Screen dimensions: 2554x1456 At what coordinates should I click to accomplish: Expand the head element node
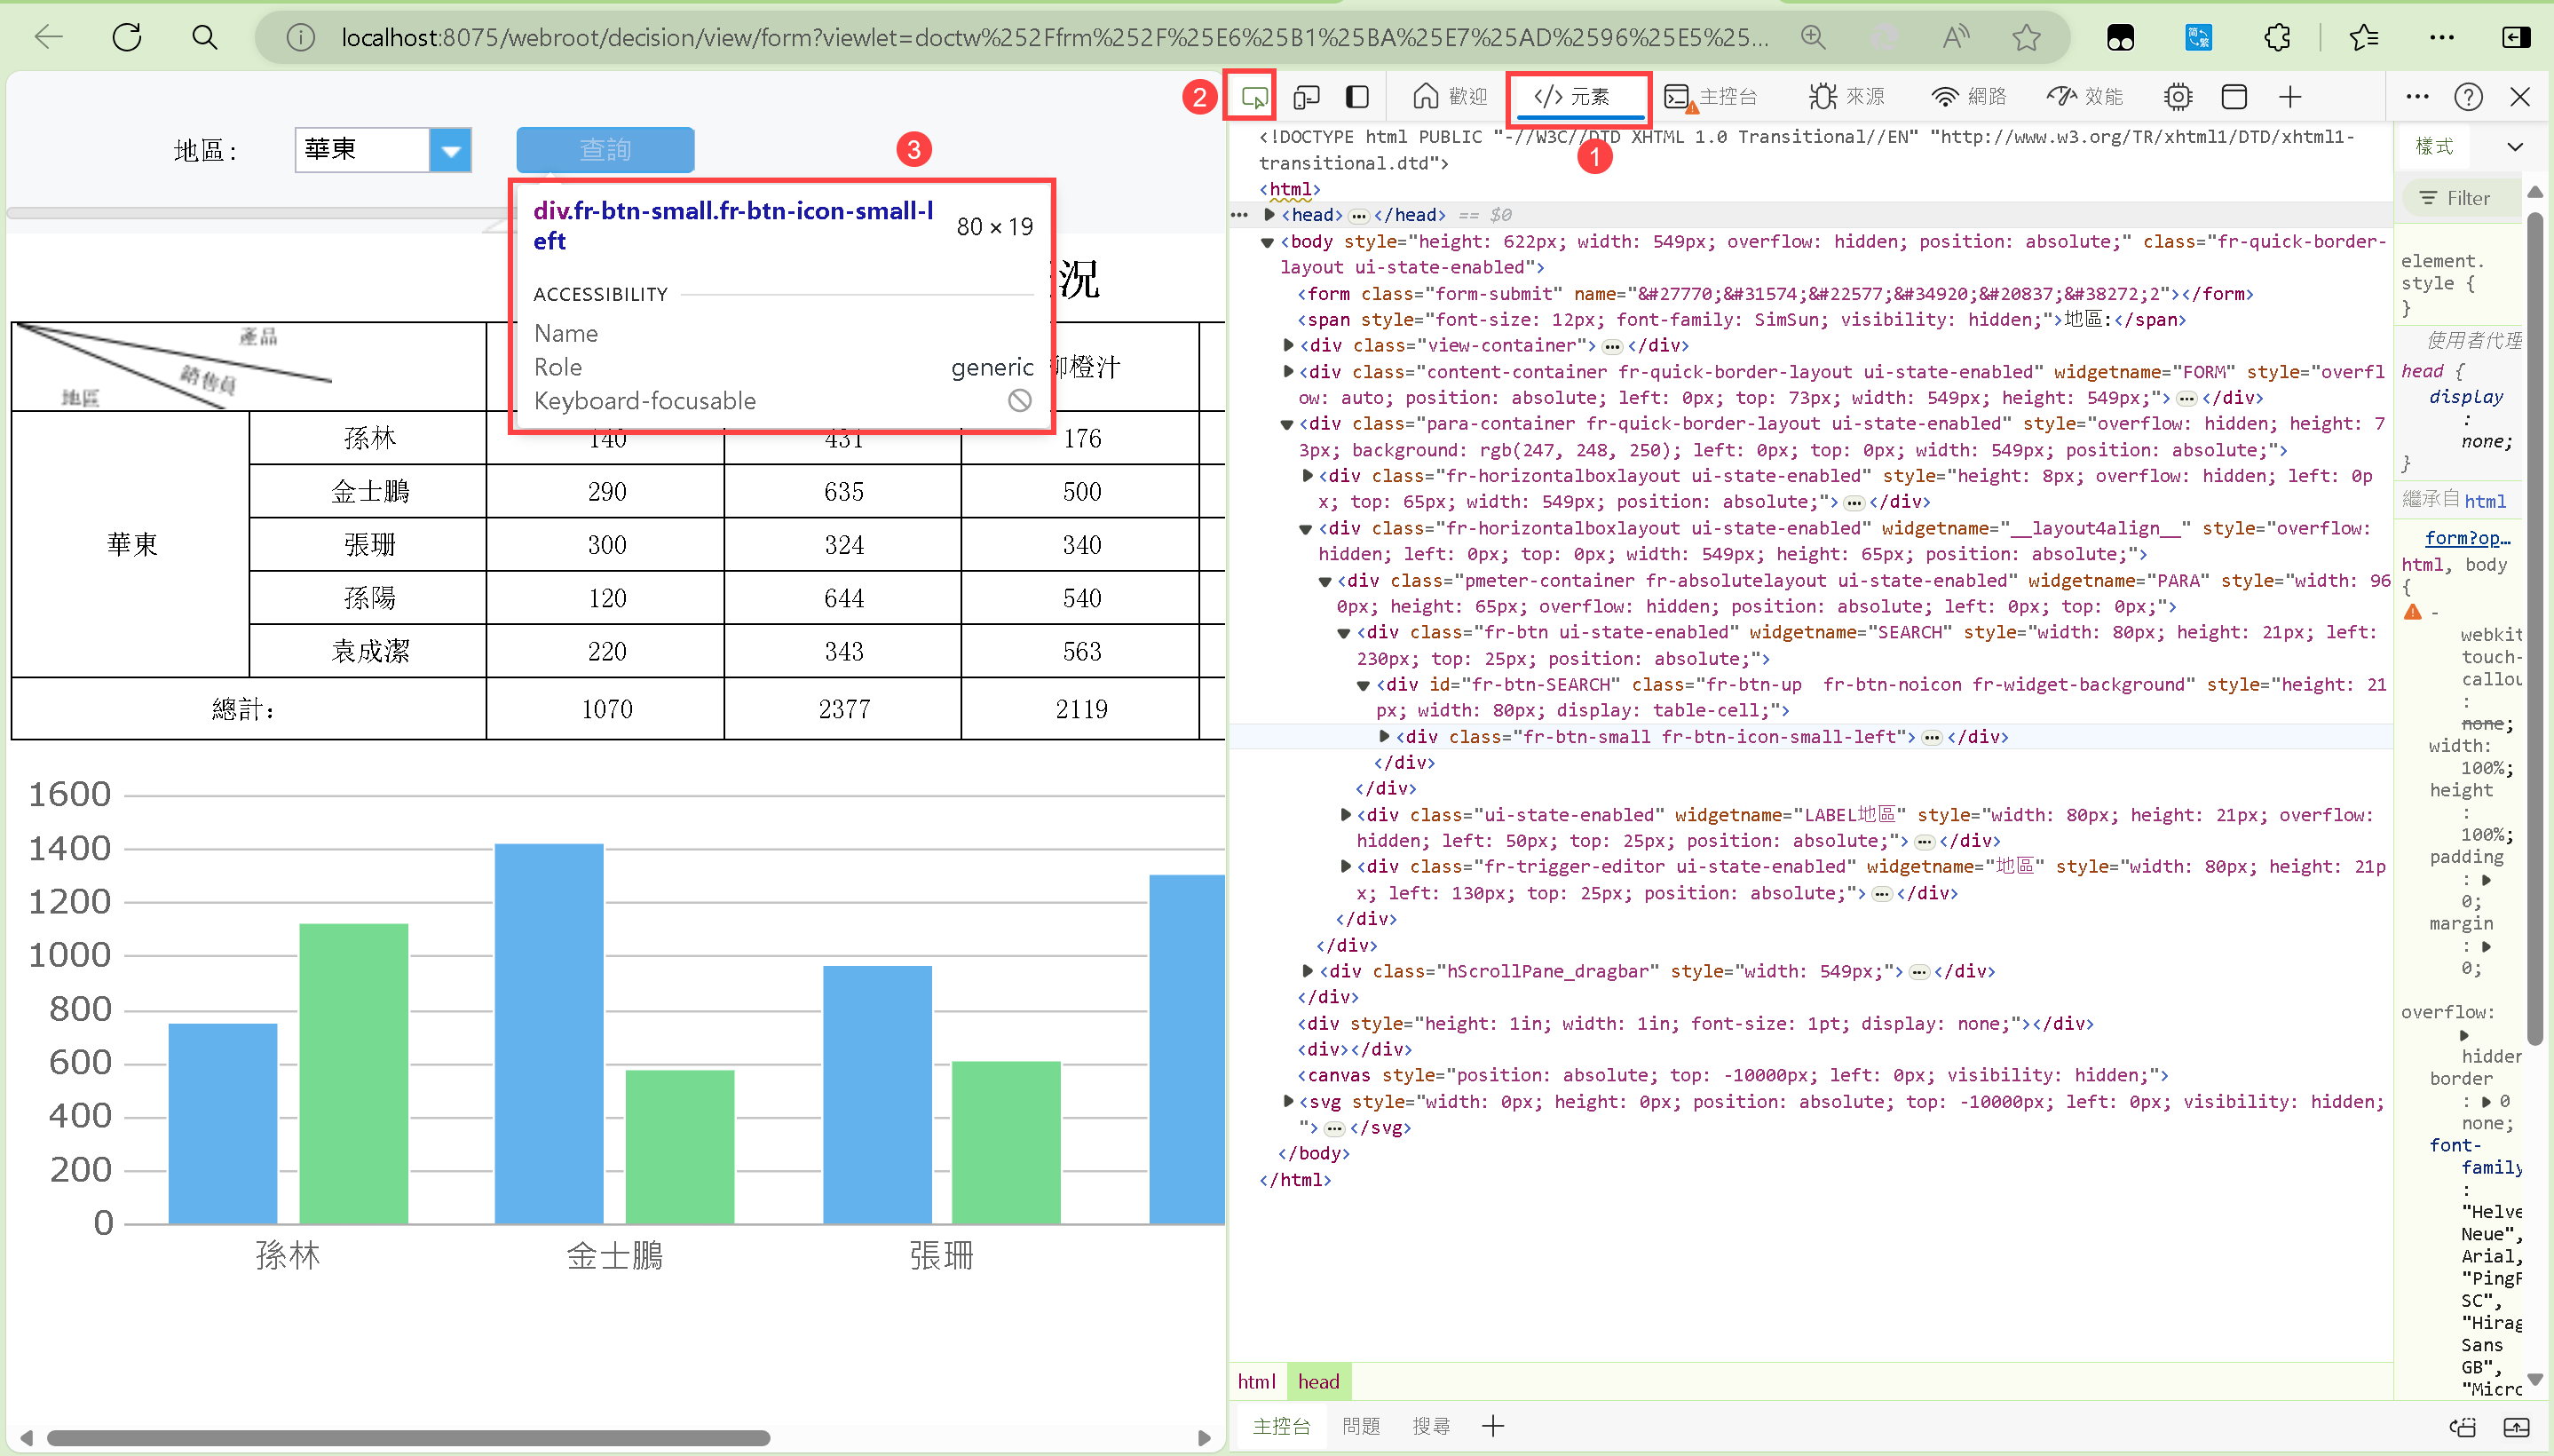[x=1269, y=215]
